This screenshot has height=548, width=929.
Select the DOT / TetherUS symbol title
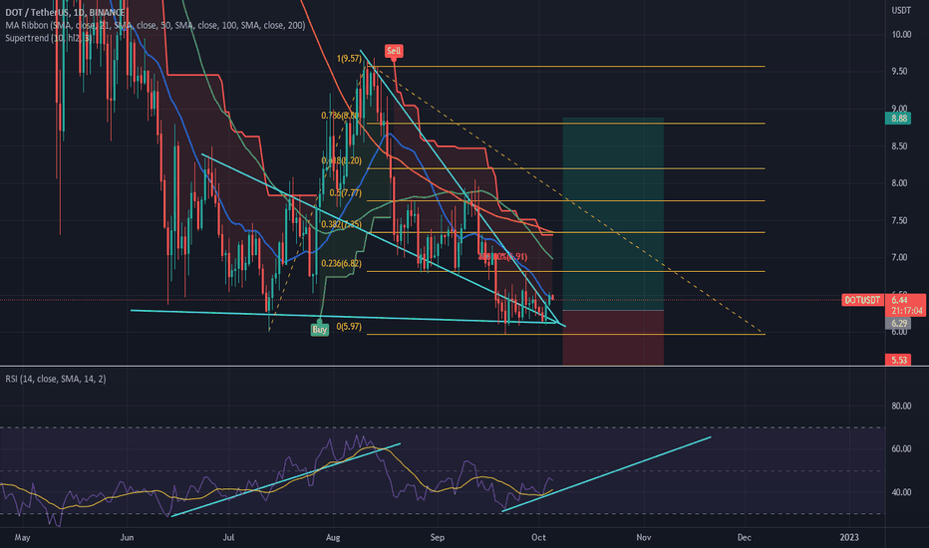tap(65, 12)
